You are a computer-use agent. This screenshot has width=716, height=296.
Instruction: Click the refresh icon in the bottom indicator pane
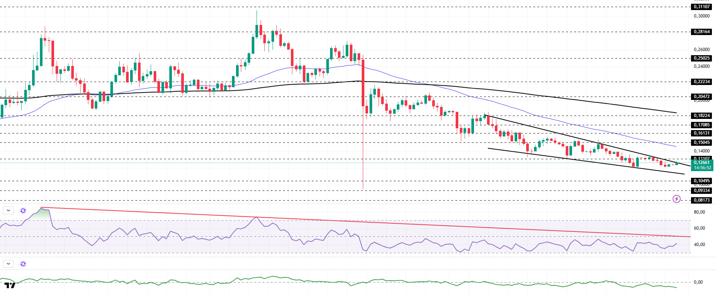point(23,264)
